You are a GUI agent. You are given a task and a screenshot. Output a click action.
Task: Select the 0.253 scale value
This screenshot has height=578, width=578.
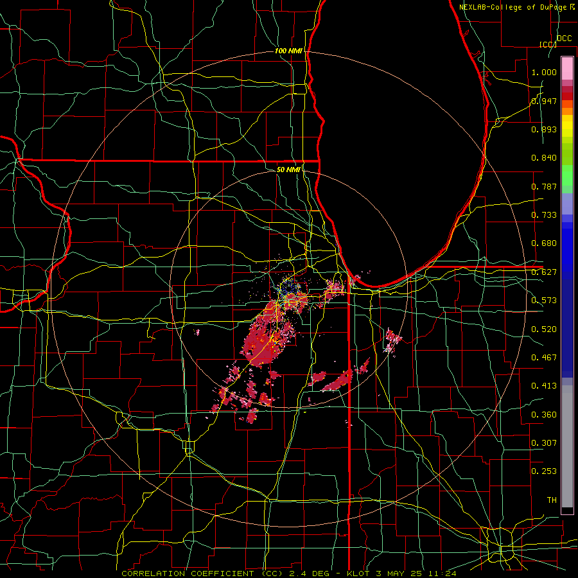pos(544,471)
